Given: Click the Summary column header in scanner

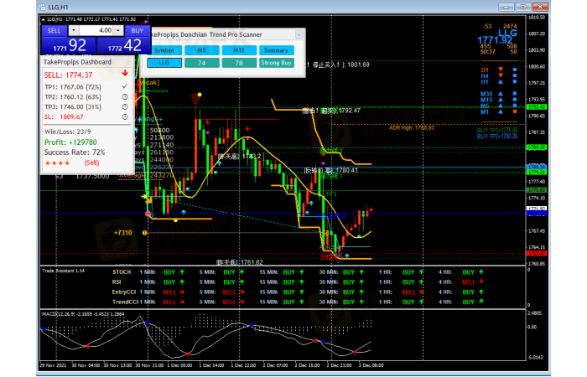Looking at the screenshot, I should (x=276, y=49).
